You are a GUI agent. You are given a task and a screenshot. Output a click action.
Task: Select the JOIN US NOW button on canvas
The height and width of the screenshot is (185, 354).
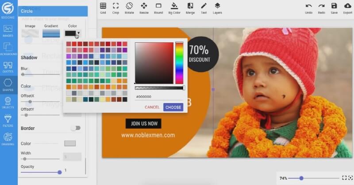143,123
